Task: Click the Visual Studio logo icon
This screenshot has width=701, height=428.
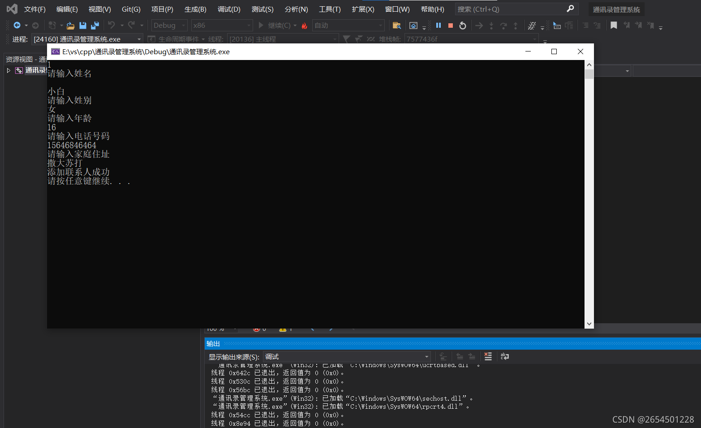Action: (x=12, y=9)
